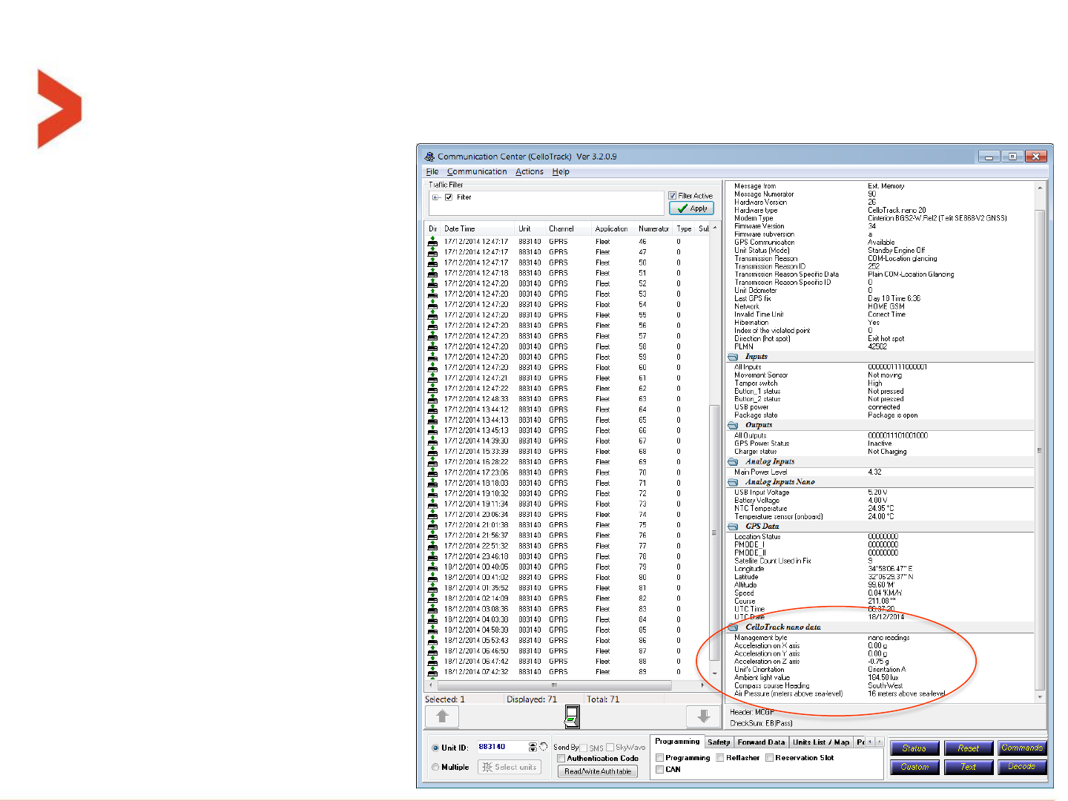Click the Numerator column header
This screenshot has height=801, width=1068.
pyautogui.click(x=653, y=228)
